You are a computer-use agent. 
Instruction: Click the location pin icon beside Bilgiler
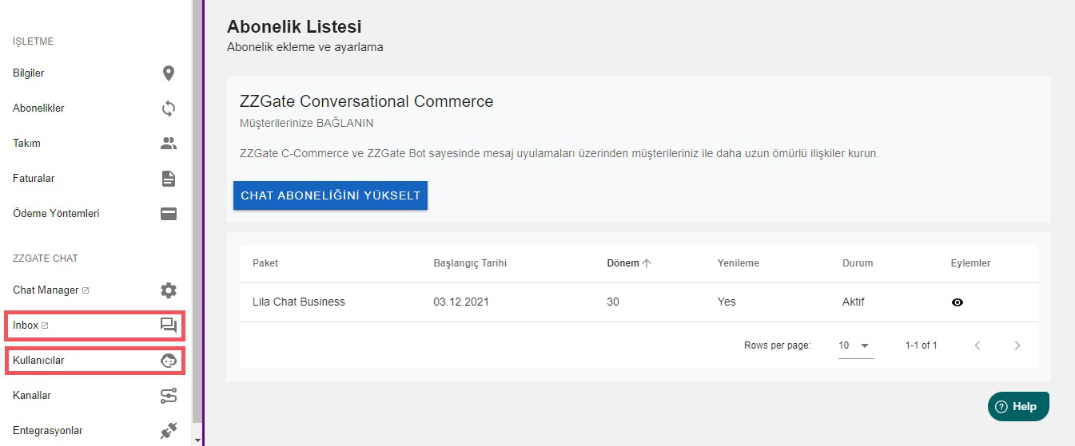tap(168, 73)
